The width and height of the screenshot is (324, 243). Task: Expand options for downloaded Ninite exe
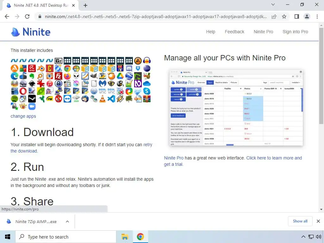(x=67, y=221)
